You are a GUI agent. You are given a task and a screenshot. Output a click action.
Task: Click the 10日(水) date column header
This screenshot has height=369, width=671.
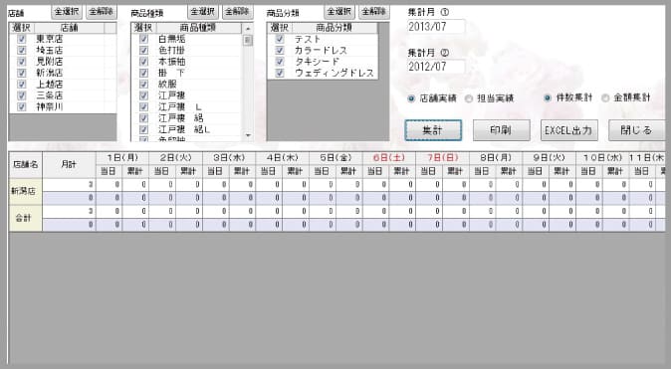pyautogui.click(x=602, y=158)
